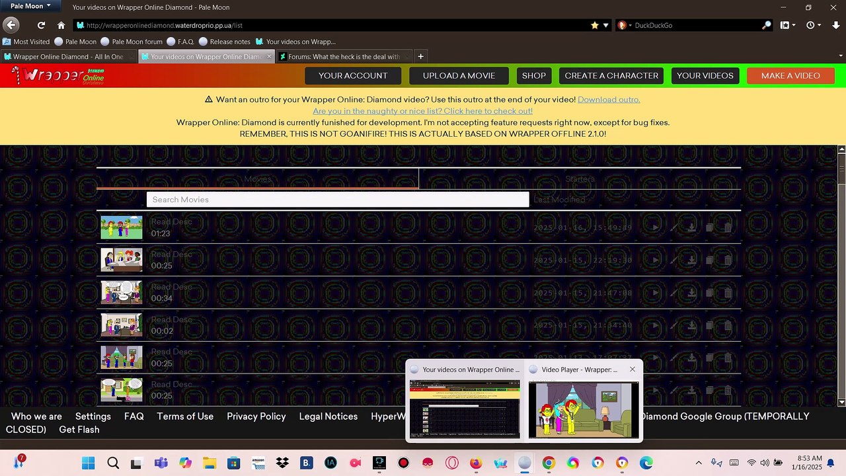Open a new browser tab
Viewport: 846px width, 476px height.
tap(420, 56)
